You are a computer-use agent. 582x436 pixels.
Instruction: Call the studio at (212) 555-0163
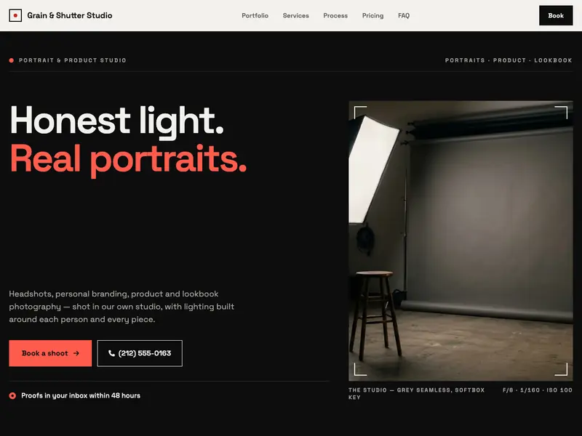(x=140, y=353)
